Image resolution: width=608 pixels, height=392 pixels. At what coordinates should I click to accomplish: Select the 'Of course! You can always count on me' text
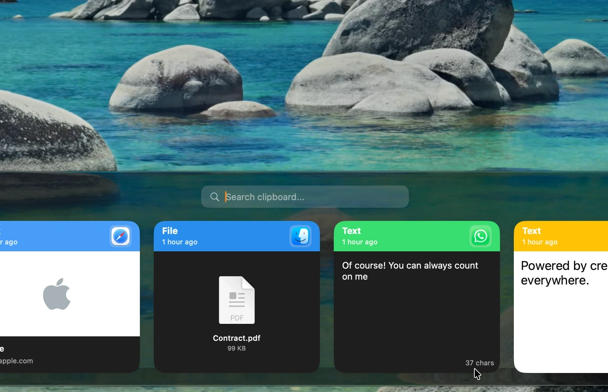pyautogui.click(x=410, y=271)
